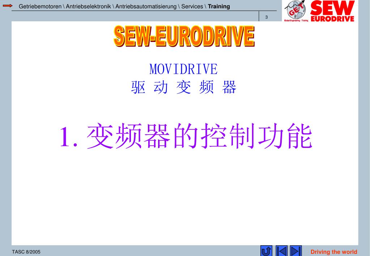Click the 1. 变频器的控制功能 heading
The height and width of the screenshot is (256, 370).
186,136
